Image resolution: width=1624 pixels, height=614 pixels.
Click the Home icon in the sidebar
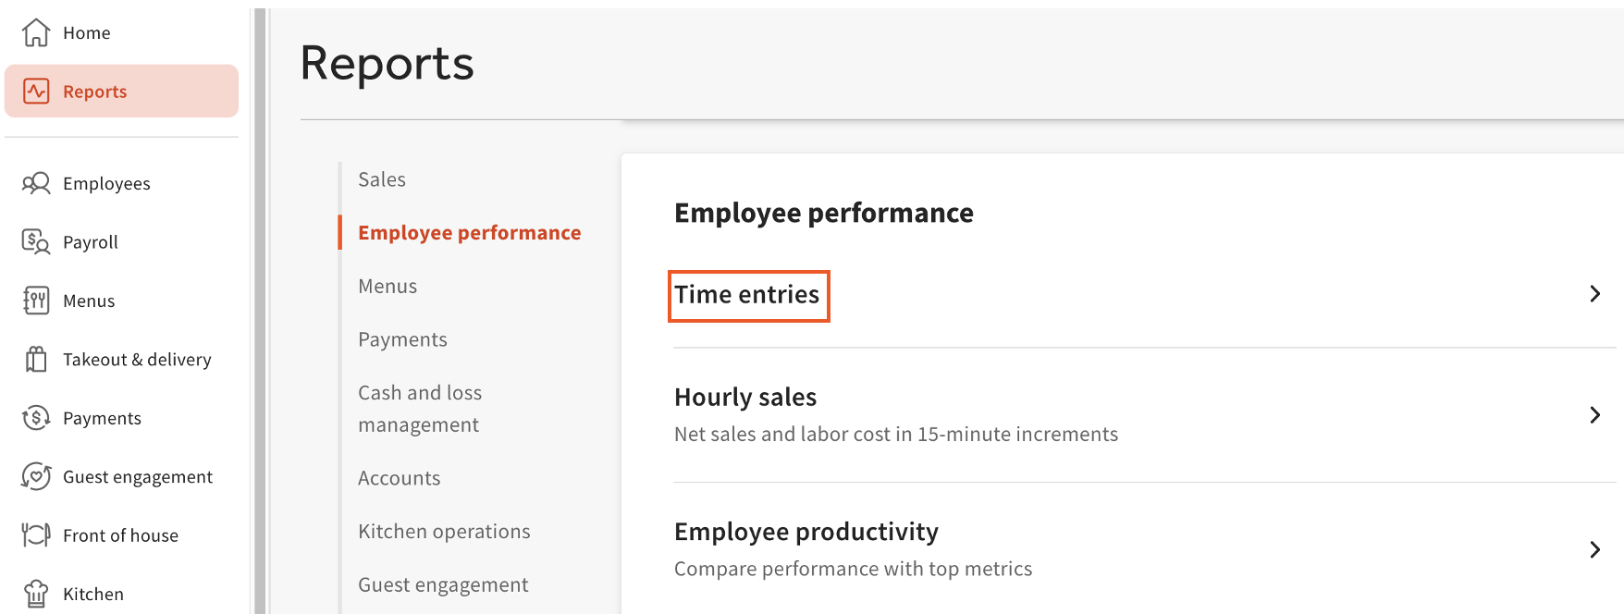35,31
